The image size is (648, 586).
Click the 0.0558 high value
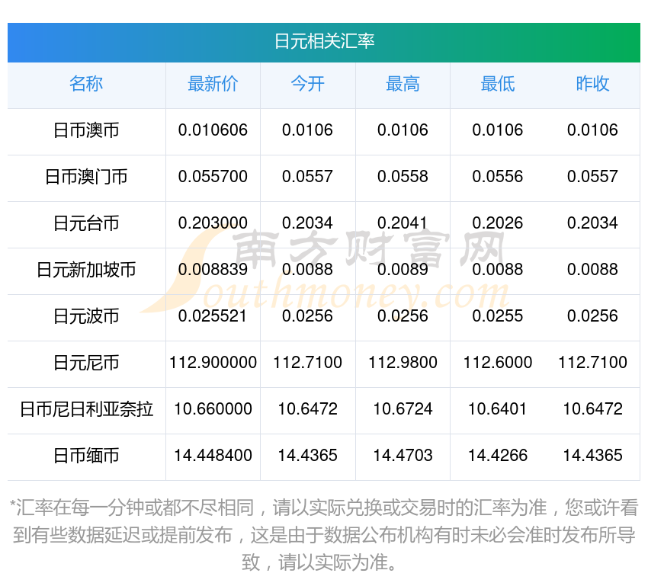coord(403,177)
